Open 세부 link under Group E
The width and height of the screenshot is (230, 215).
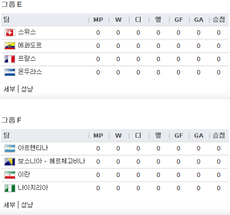pyautogui.click(x=9, y=89)
